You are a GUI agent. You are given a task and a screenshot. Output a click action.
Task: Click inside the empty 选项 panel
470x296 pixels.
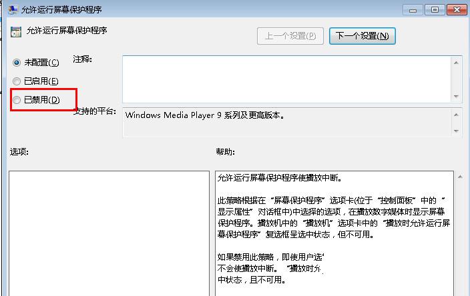coord(109,233)
